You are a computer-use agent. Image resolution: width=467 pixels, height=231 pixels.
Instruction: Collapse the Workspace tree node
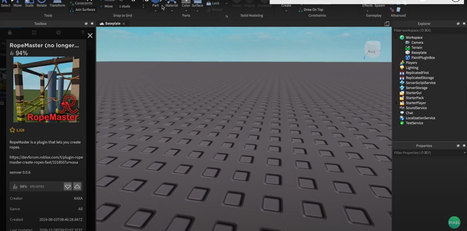(x=396, y=37)
